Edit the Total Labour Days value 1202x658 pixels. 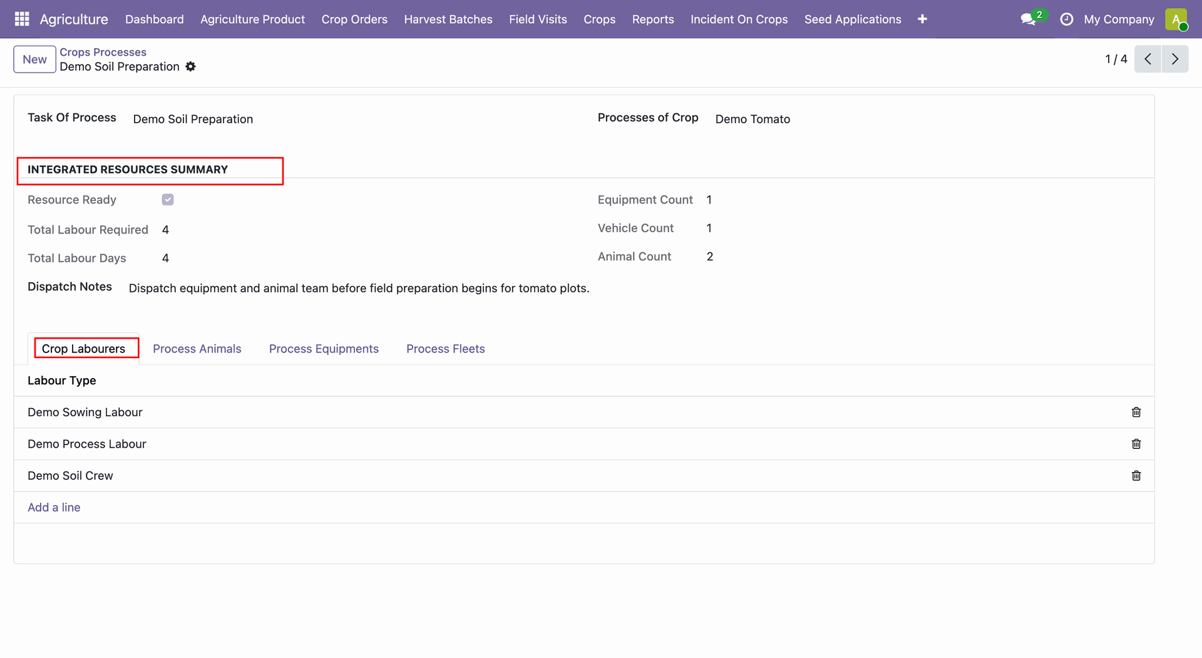[165, 258]
